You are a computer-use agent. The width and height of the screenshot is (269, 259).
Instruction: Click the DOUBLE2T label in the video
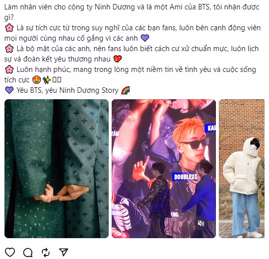[x=186, y=177]
